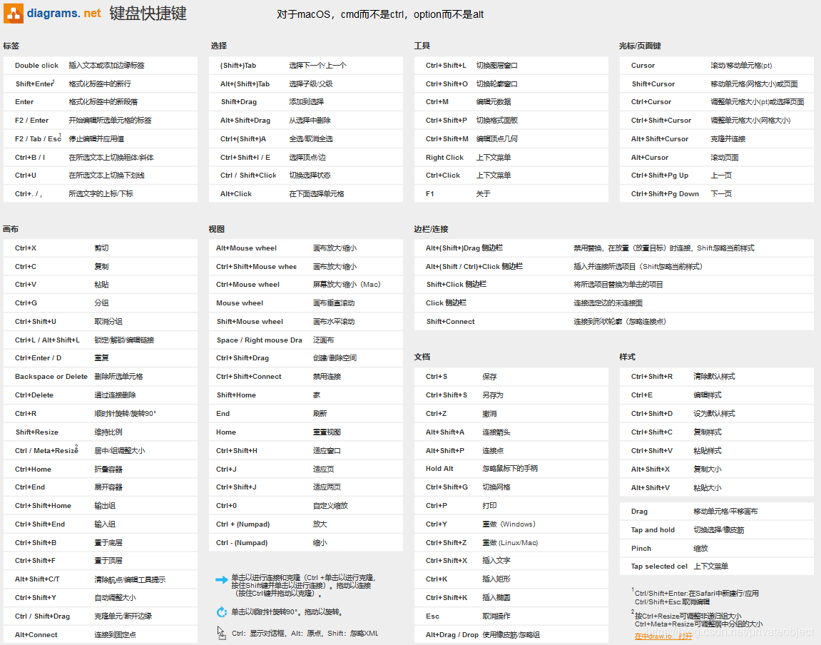Click the Ctrl+G 分组 row
Image resolution: width=821 pixels, height=645 pixels.
click(x=101, y=303)
